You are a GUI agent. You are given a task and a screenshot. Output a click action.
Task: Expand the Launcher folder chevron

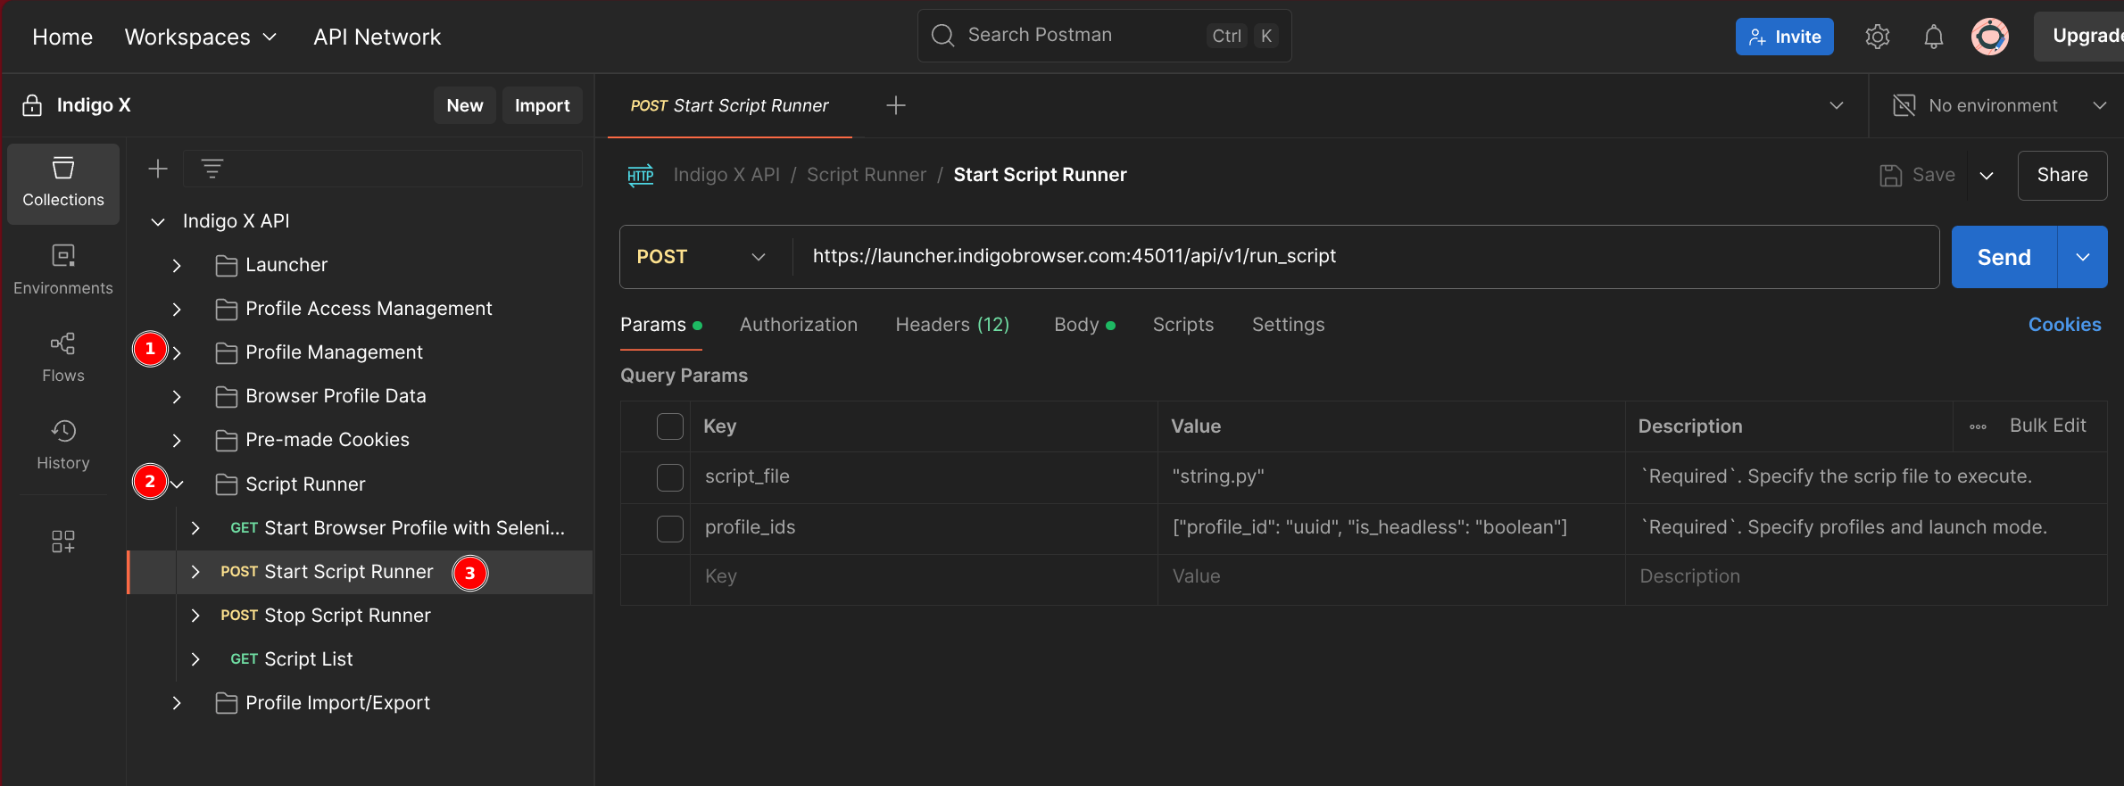click(x=177, y=265)
